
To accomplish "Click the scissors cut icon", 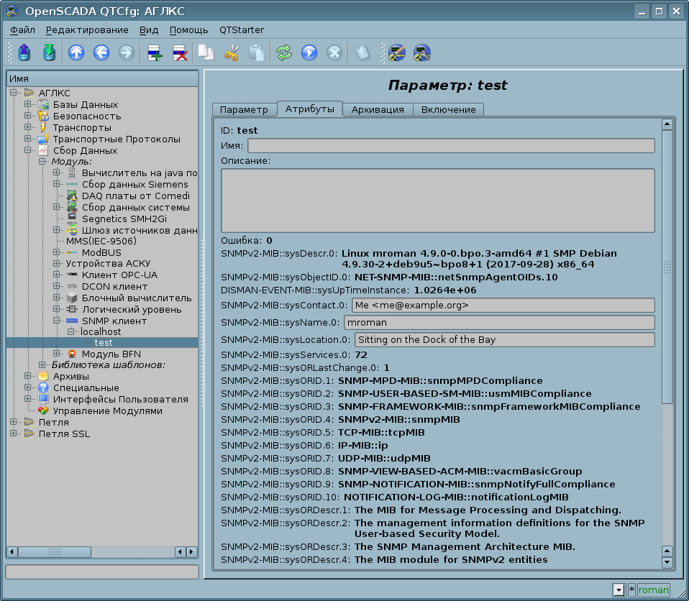I will (231, 52).
